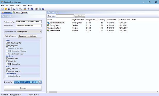Toggle the USB License Key checkbox
The height and width of the screenshot is (96, 159).
7,64
